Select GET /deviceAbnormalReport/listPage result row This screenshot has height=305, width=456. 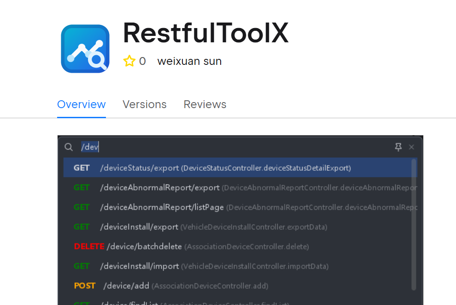pos(240,207)
